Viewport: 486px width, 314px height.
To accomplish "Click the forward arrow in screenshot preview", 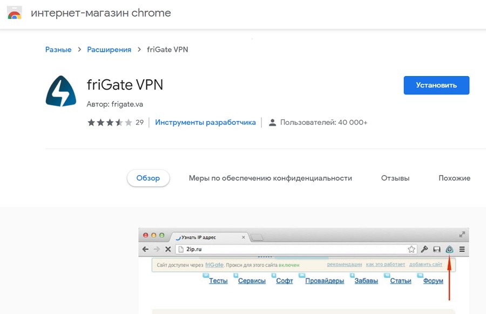I will (x=157, y=249).
